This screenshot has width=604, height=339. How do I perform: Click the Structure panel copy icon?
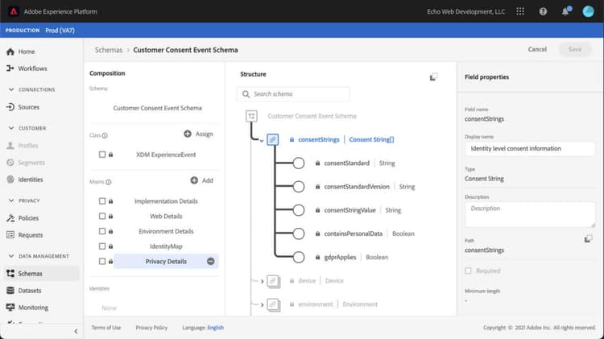pyautogui.click(x=433, y=77)
